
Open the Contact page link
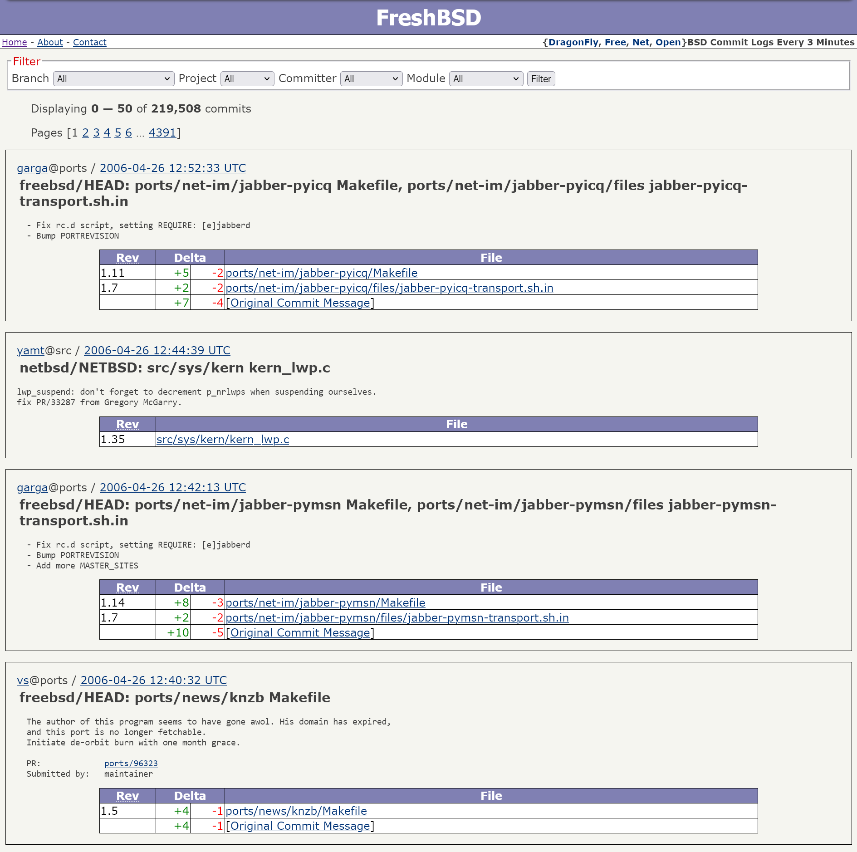(x=89, y=42)
